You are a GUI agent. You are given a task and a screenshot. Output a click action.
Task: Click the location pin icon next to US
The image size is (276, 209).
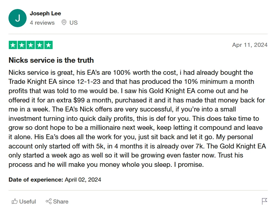(64, 22)
